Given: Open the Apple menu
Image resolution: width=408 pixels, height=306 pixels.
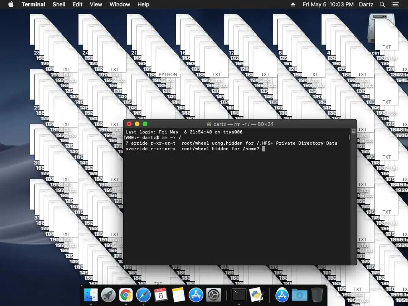Looking at the screenshot, I should click(x=11, y=4).
